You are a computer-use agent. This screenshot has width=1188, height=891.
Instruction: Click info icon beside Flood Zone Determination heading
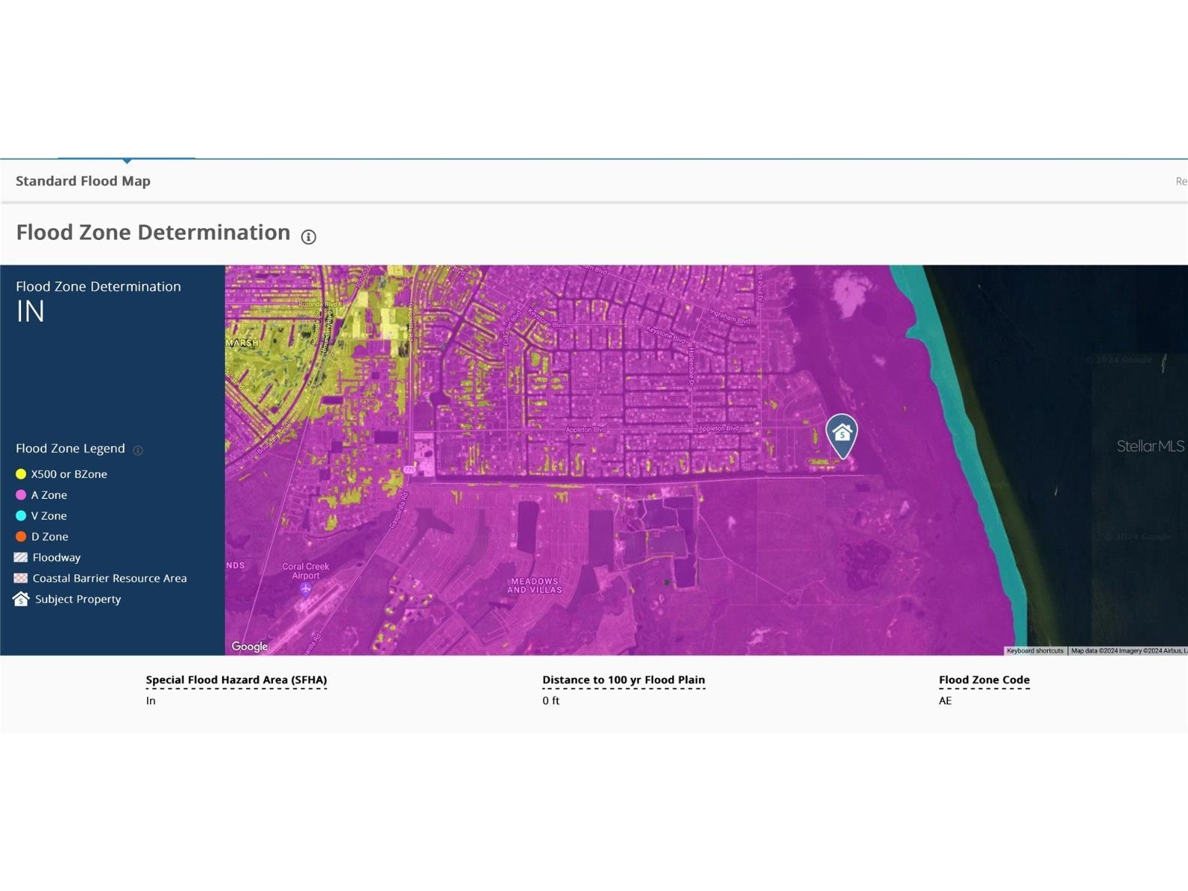[x=308, y=237]
